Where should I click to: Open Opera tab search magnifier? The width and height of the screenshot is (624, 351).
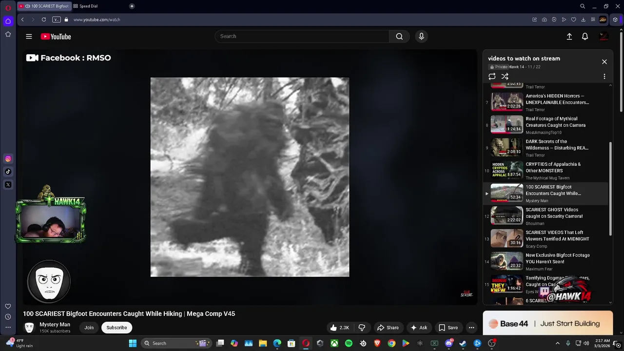click(583, 6)
